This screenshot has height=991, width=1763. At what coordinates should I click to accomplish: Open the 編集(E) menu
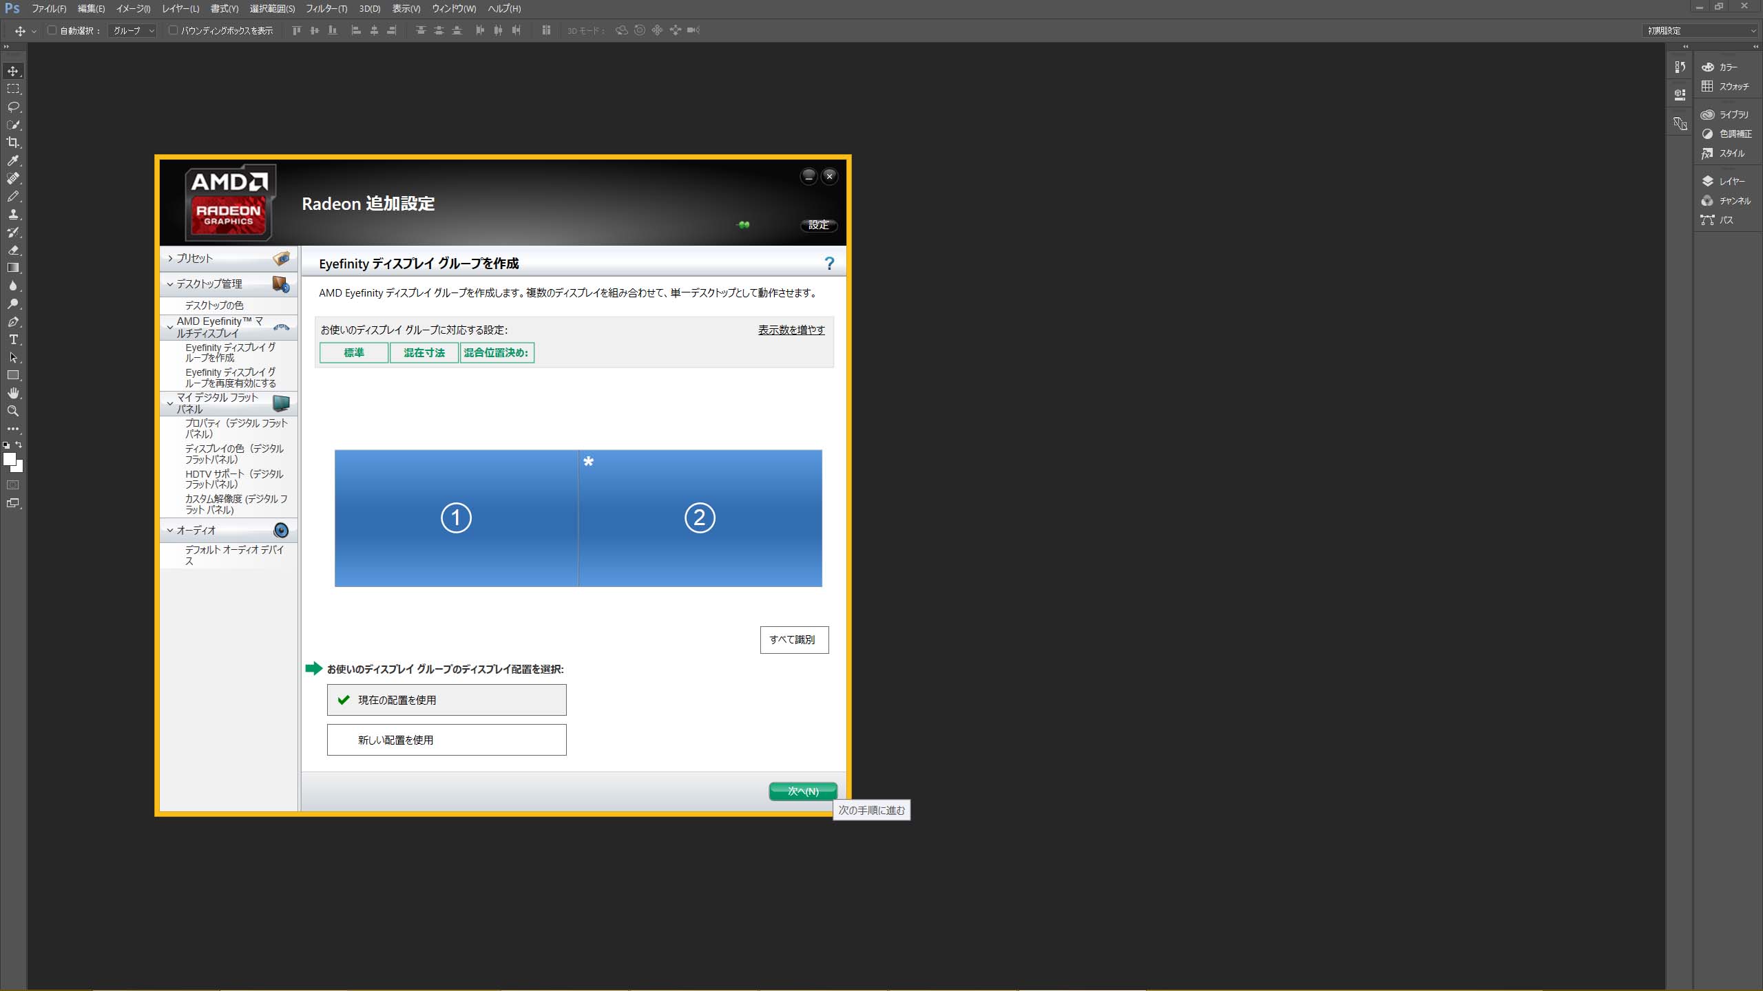click(91, 8)
